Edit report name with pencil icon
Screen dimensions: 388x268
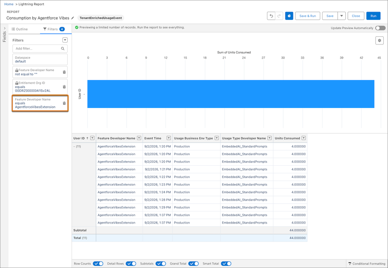pyautogui.click(x=72, y=18)
